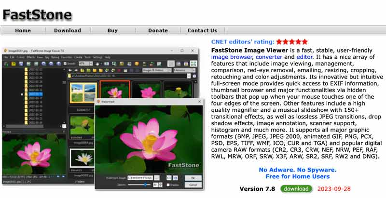Click the red delete icon in navigation toolbar
Screen dimensions: 386x198
(x=119, y=70)
